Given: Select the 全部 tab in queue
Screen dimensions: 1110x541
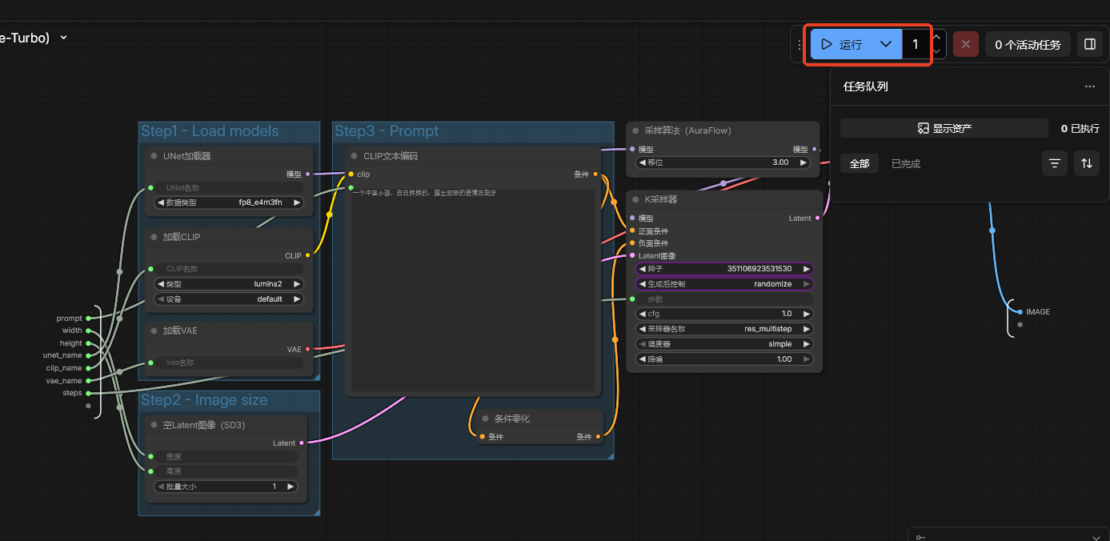Looking at the screenshot, I should (x=860, y=163).
